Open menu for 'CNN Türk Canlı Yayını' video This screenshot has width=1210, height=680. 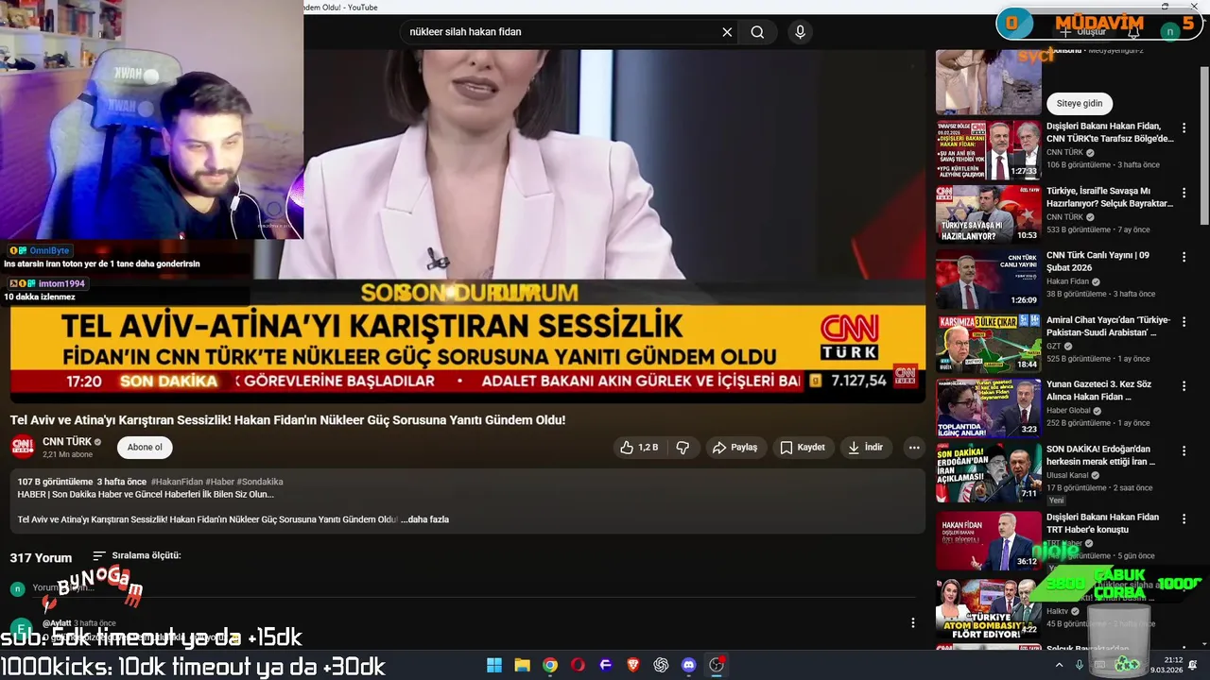point(1184,256)
